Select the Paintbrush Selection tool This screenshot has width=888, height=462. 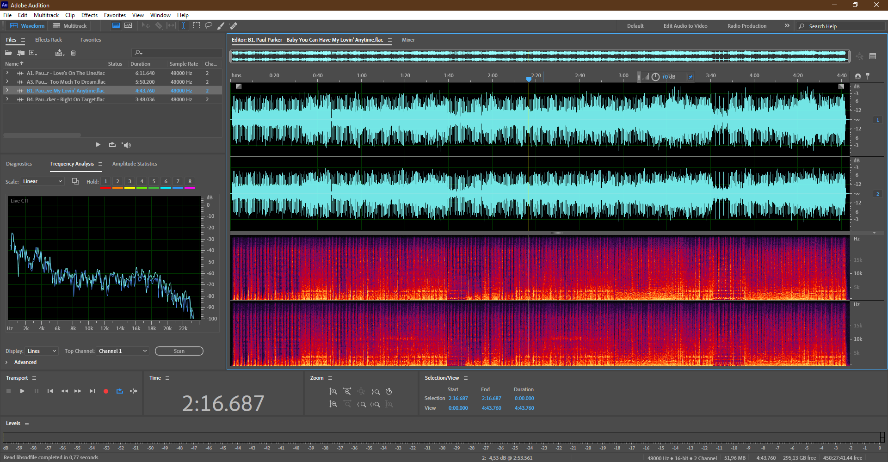(221, 26)
